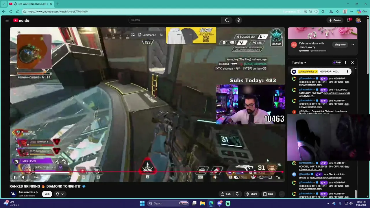Open the Windows Start menu
This screenshot has width=370, height=208.
click(142, 203)
